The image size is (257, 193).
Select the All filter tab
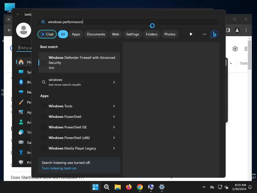tap(63, 34)
